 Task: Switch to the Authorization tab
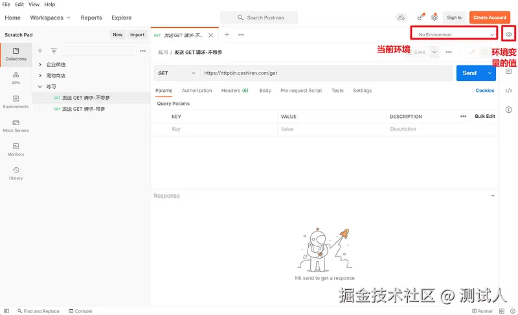pyautogui.click(x=197, y=91)
